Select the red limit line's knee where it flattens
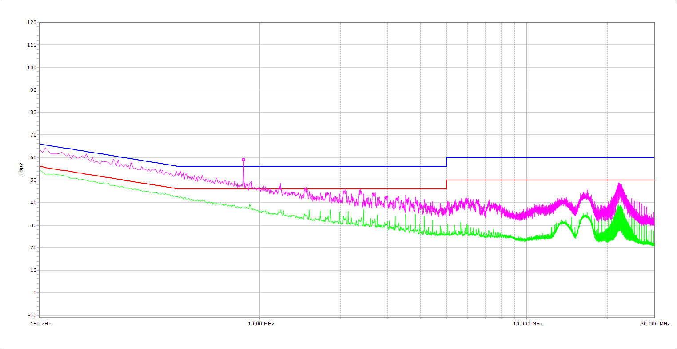This screenshot has width=677, height=349. [x=177, y=189]
